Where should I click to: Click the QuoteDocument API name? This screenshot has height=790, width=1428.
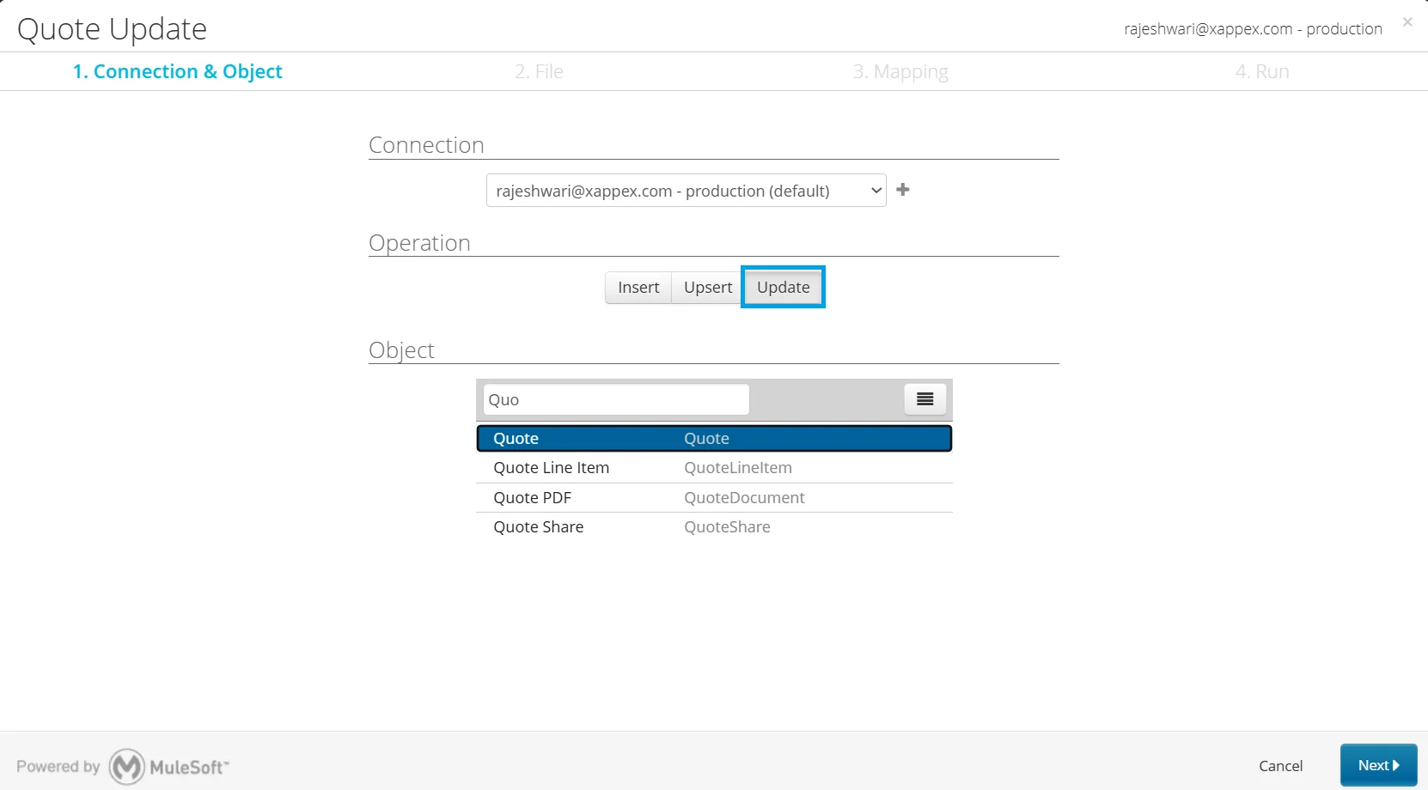tap(744, 498)
